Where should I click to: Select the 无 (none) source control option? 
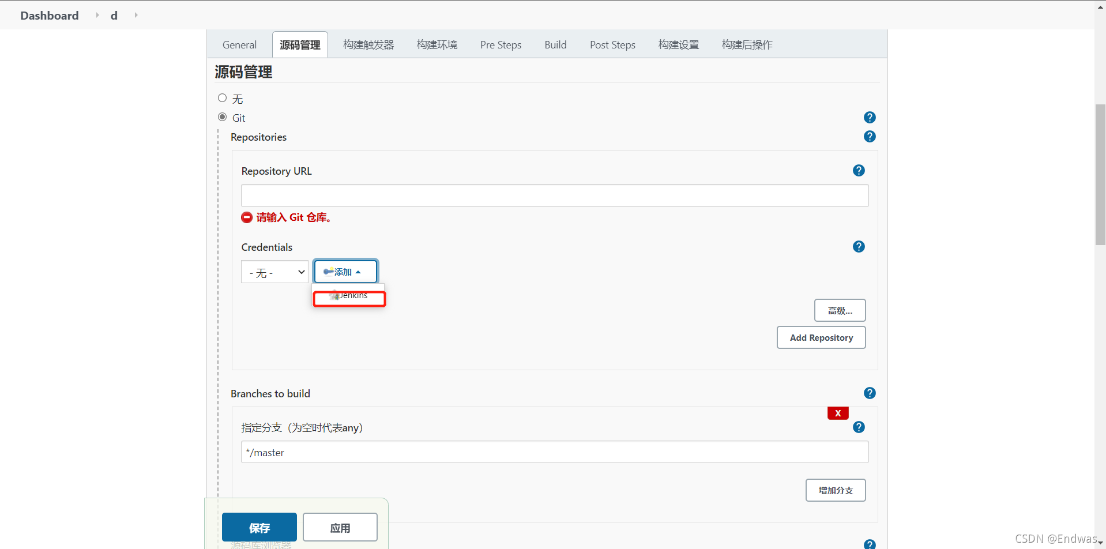tap(222, 98)
